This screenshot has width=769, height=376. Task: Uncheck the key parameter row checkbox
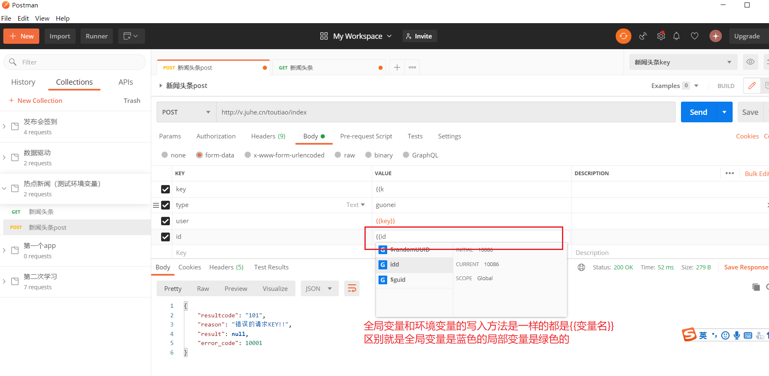pyautogui.click(x=165, y=189)
